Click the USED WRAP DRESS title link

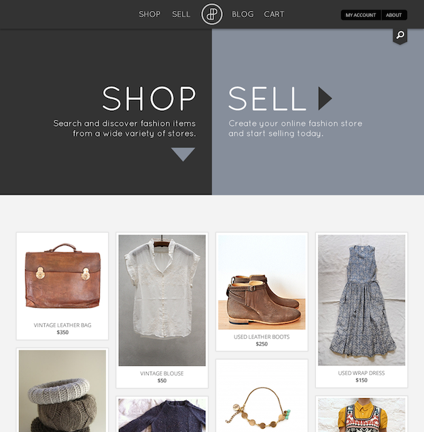pos(361,373)
